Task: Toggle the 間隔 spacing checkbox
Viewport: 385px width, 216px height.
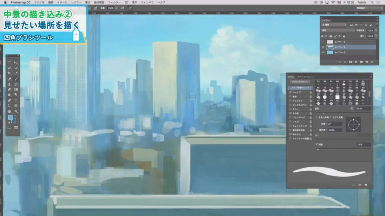Action: tap(317, 144)
